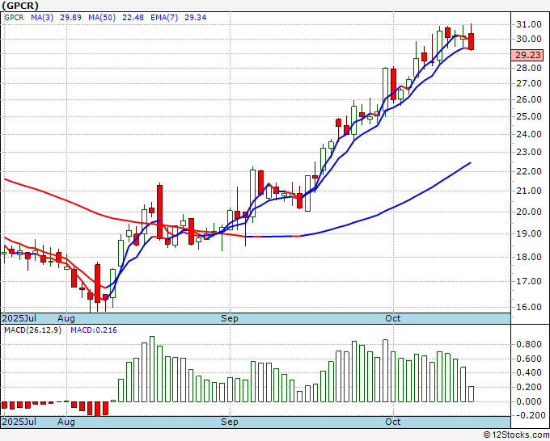Click the 19.00 price axis label
The height and width of the screenshot is (441, 550).
point(529,233)
